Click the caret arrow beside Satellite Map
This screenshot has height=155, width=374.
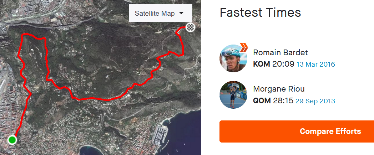(x=181, y=14)
